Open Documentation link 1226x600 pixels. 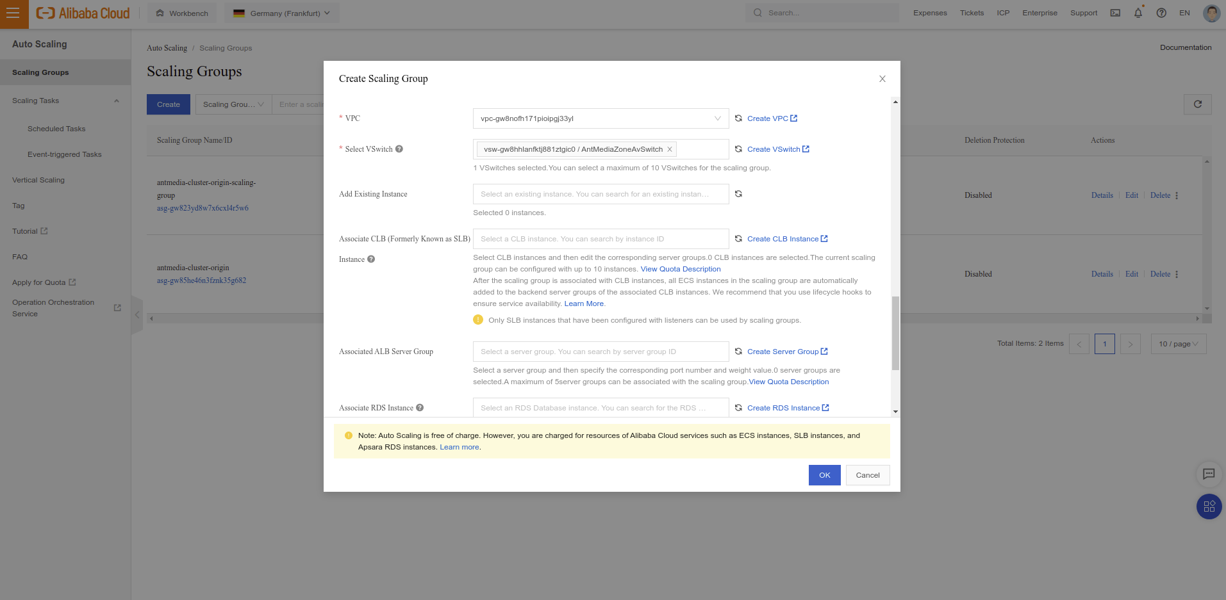(x=1186, y=47)
